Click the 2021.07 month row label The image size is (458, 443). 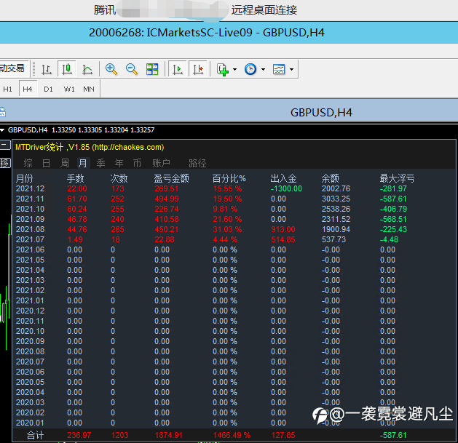(x=30, y=239)
